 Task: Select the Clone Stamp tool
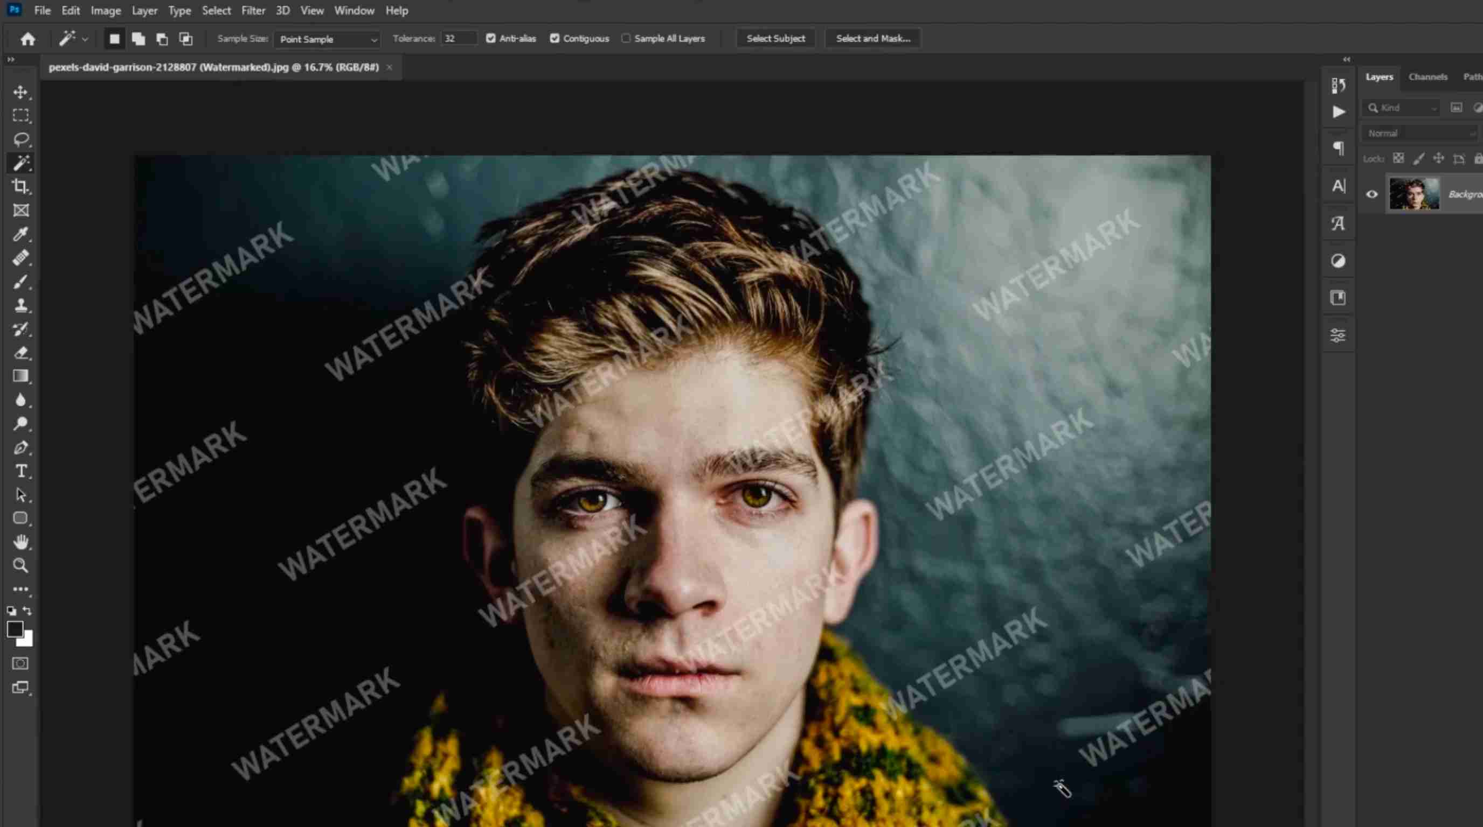(20, 305)
